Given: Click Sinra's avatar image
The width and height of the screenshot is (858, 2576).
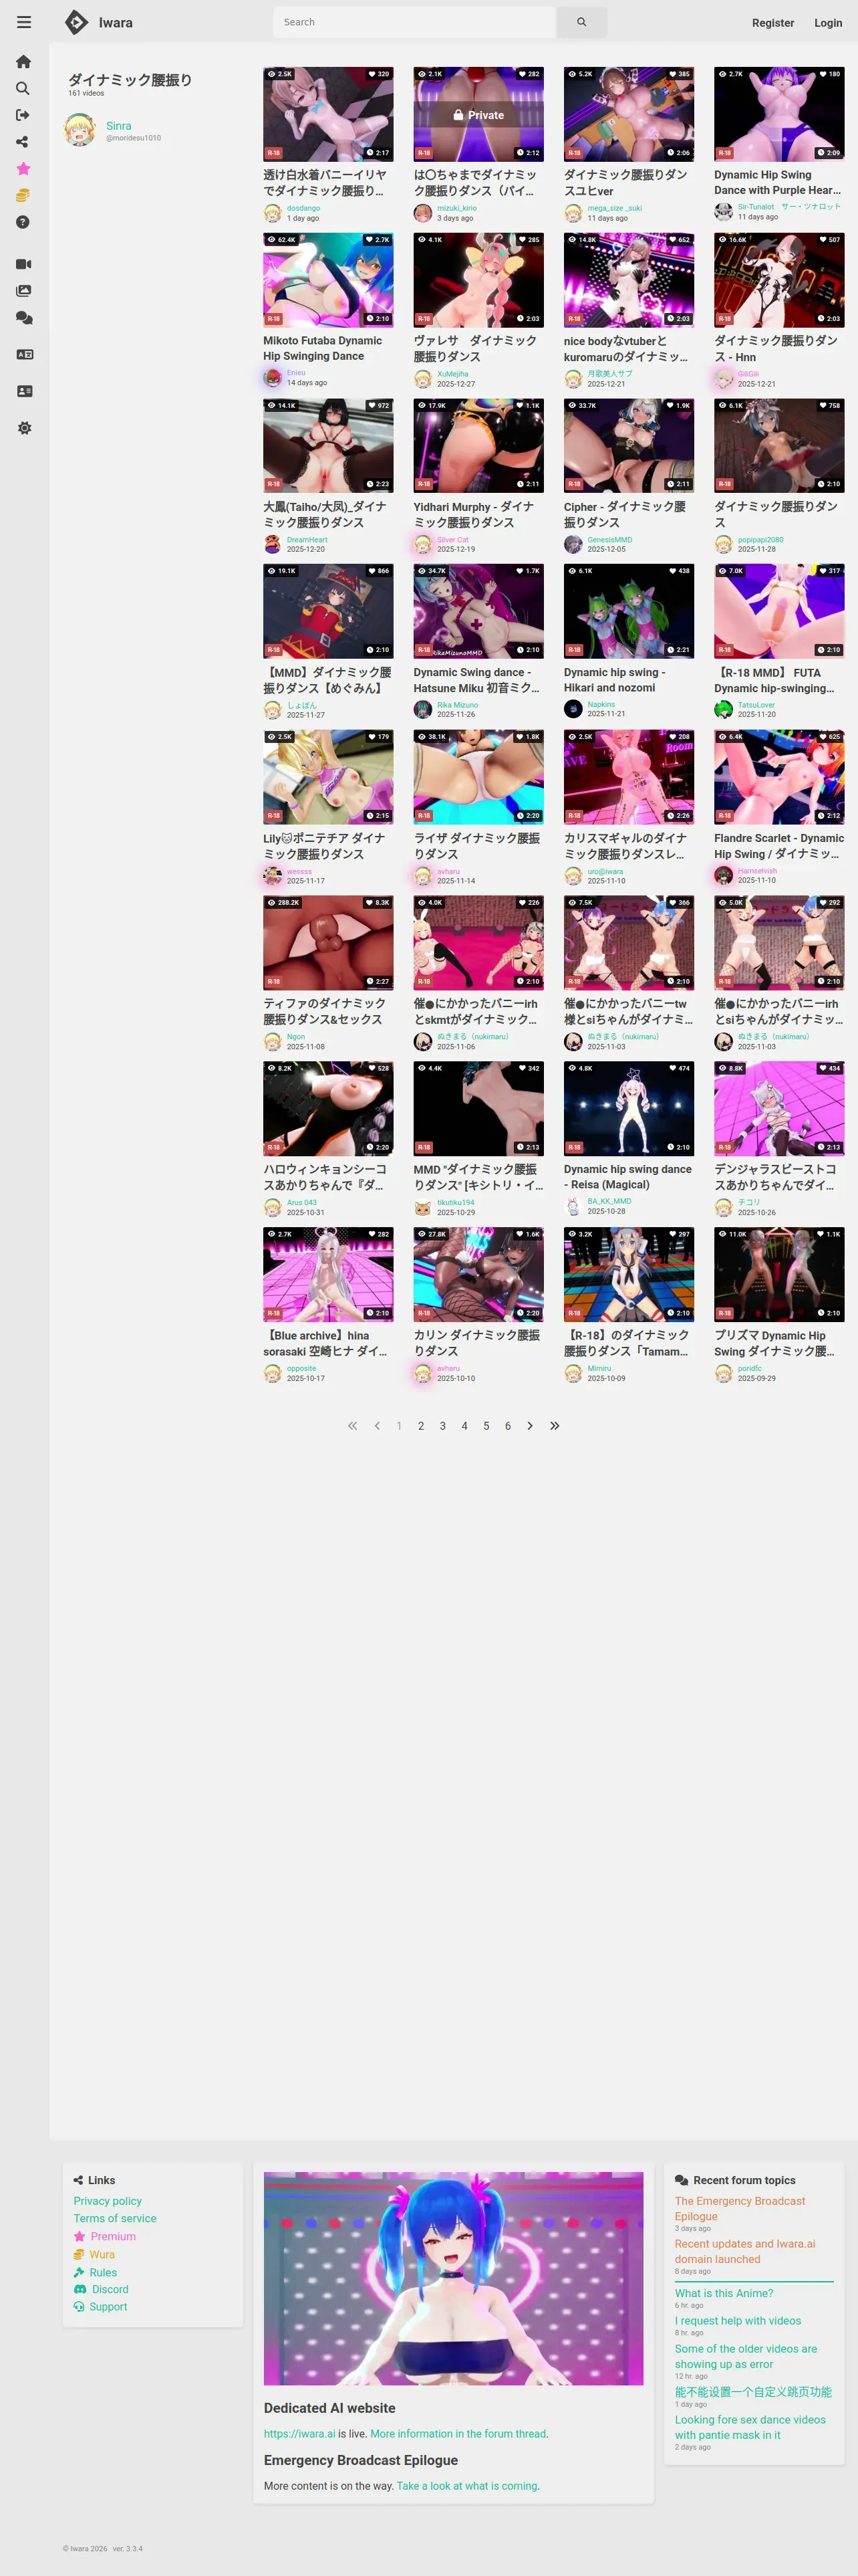Looking at the screenshot, I should [80, 130].
